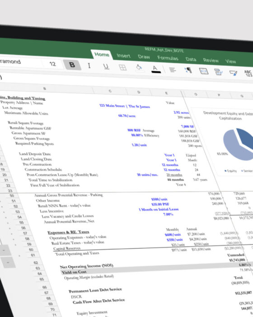The image size is (253, 317).
Task: Click the cell '123 Main Street | The St James'
Action: pyautogui.click(x=125, y=106)
